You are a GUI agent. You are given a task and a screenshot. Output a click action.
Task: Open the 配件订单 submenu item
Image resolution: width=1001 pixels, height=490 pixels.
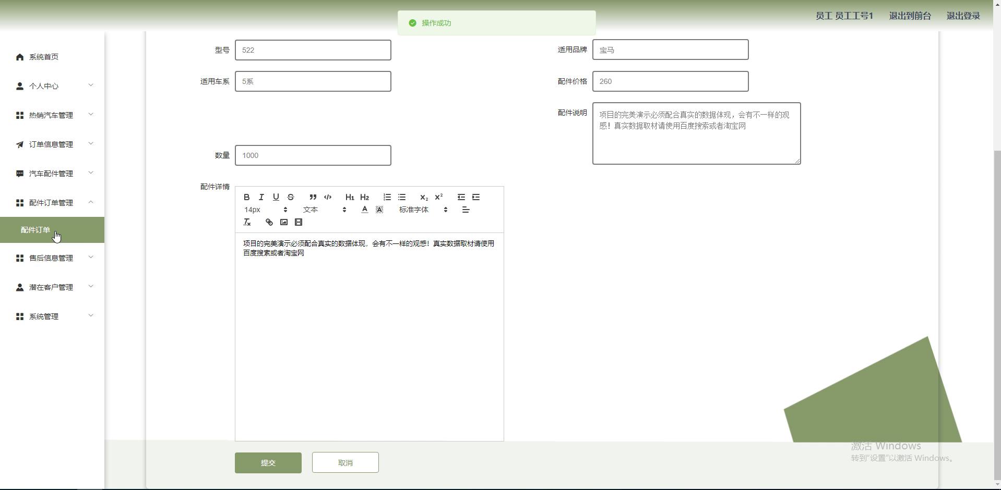pos(52,230)
